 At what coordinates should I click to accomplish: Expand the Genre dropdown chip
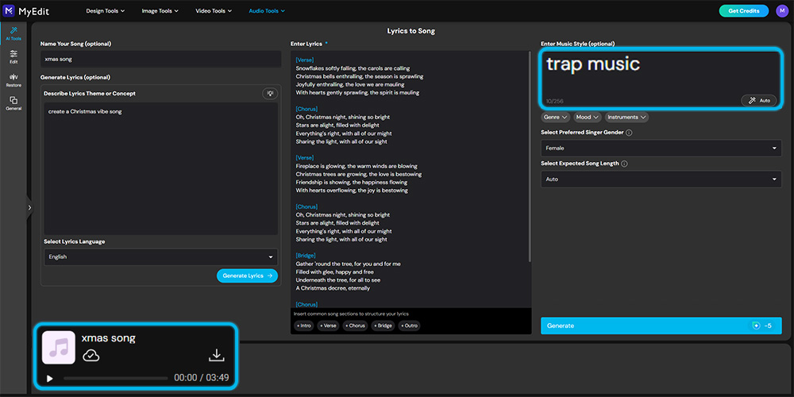pos(556,117)
